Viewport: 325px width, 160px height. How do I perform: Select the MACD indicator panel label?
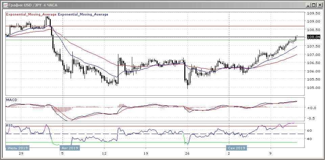(11, 100)
